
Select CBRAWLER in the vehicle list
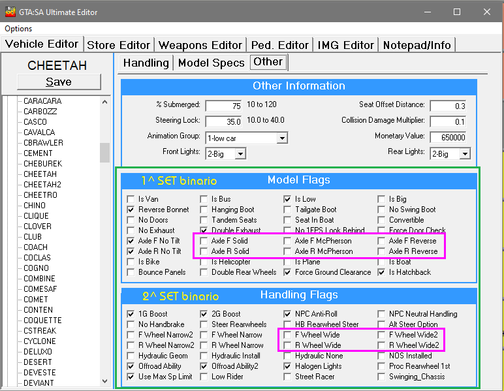coord(43,143)
